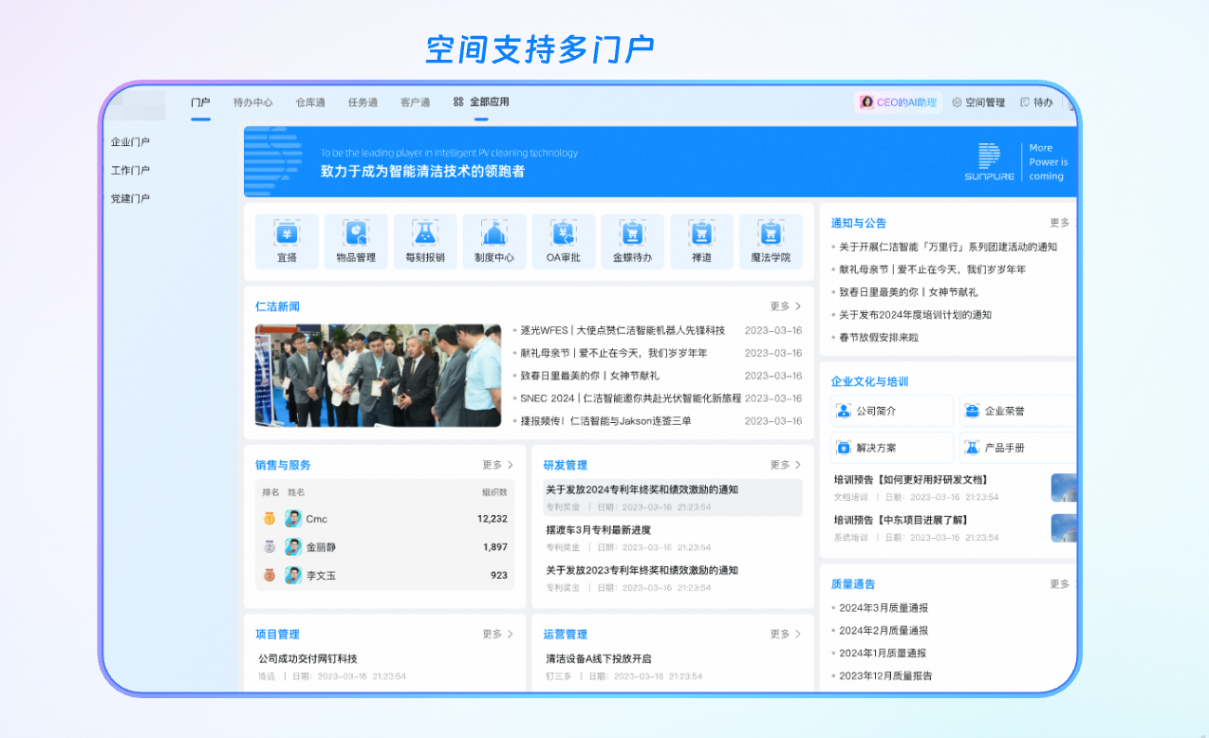The height and width of the screenshot is (738, 1209).
Task: Click the CEO的AI助理 avatar icon
Action: pos(866,102)
